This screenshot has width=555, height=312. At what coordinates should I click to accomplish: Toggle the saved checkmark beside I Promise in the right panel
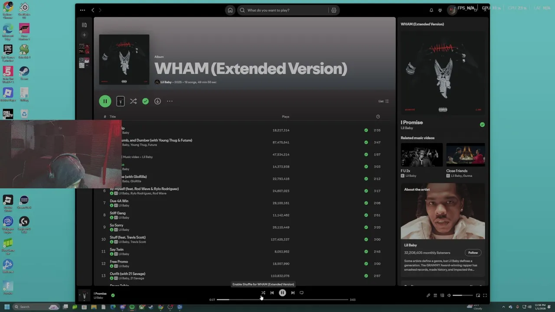[482, 124]
